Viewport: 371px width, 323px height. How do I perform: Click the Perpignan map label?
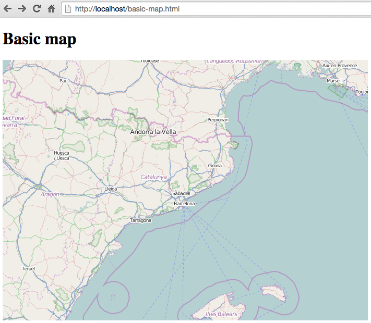tap(218, 120)
